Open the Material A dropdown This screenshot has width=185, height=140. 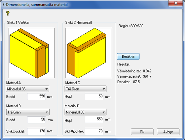[x=28, y=89]
